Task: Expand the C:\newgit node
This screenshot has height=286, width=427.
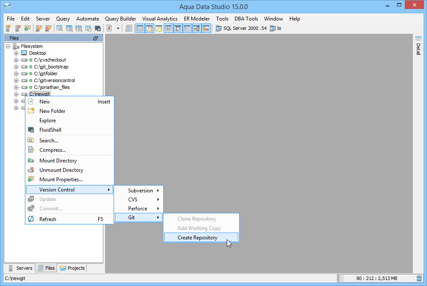Action: coord(16,94)
